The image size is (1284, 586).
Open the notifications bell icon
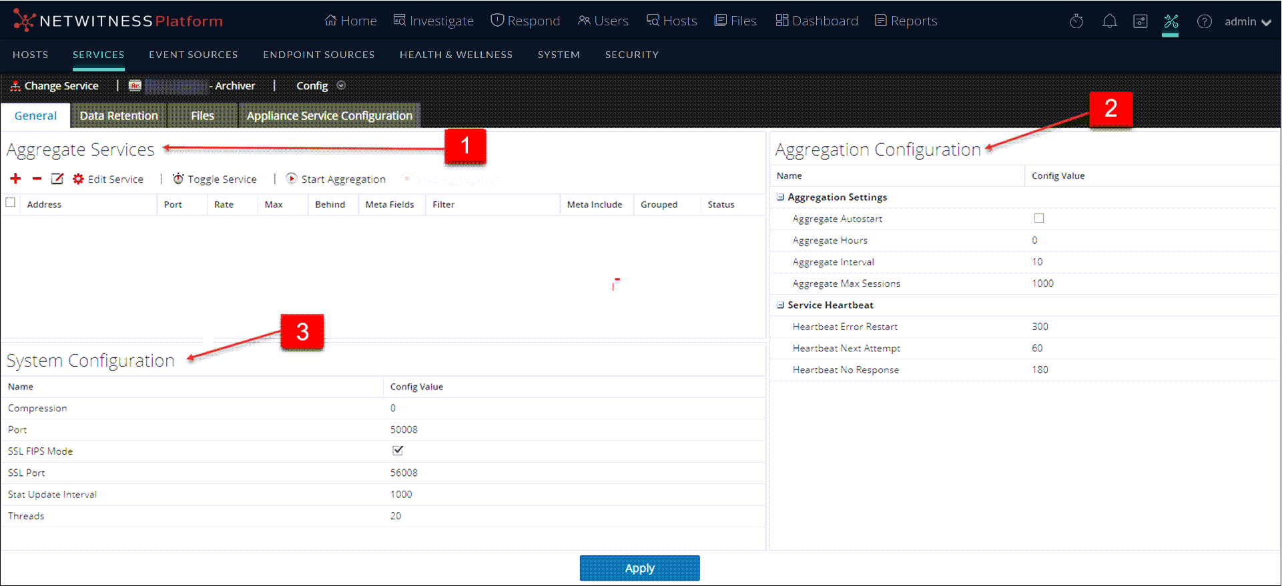click(x=1109, y=21)
